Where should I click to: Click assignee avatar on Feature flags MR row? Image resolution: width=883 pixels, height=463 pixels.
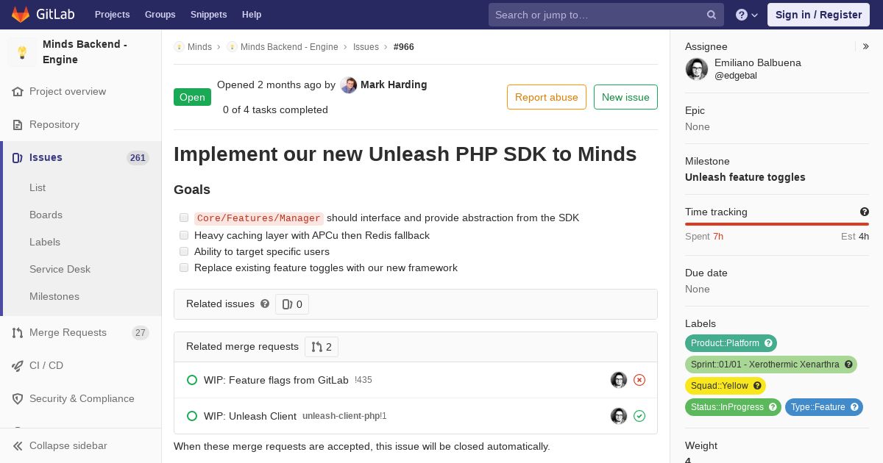point(619,380)
